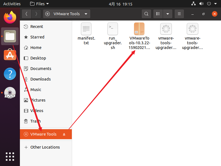Open Videos in the sidebar
221x166 pixels.
click(x=46, y=111)
